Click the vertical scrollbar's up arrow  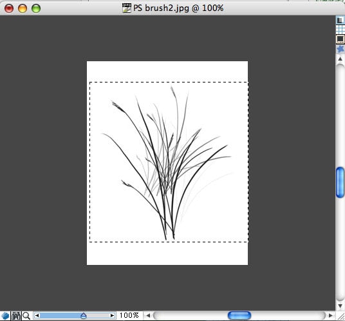click(340, 59)
